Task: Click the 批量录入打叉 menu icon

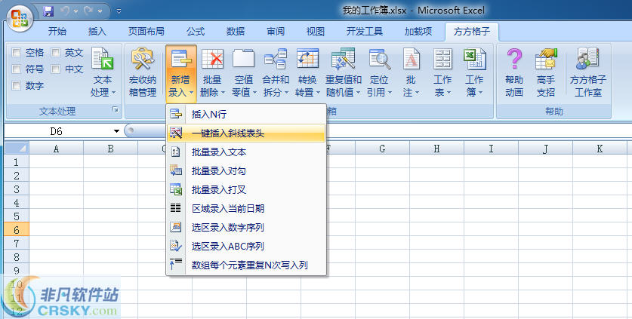Action: (176, 189)
